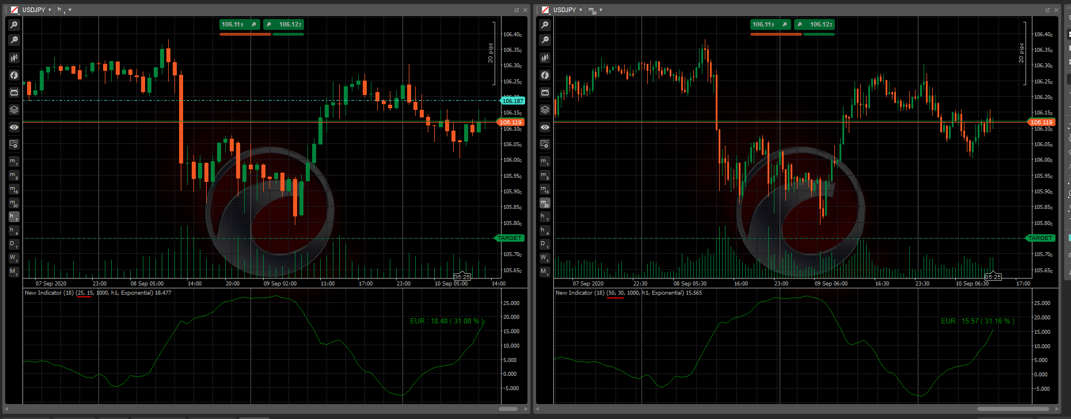This screenshot has width=1071, height=419.
Task: Open chart type candlestick selector on left chart
Action: click(14, 58)
